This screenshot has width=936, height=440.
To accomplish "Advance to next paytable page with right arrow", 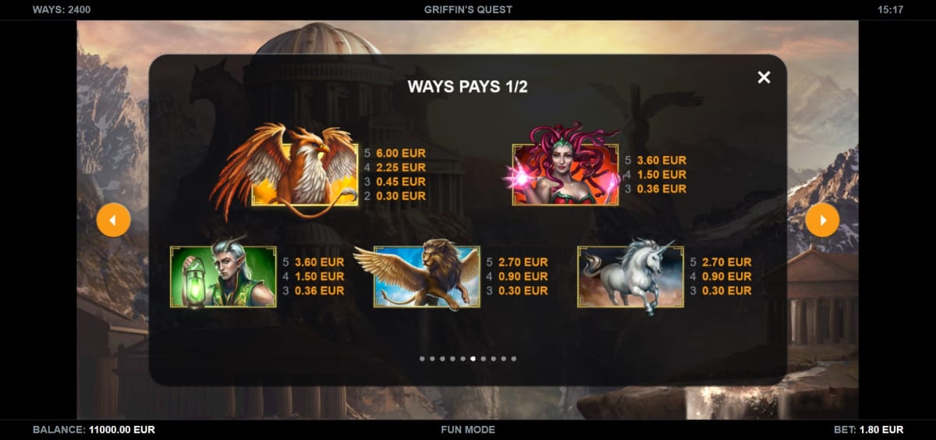I will click(822, 221).
